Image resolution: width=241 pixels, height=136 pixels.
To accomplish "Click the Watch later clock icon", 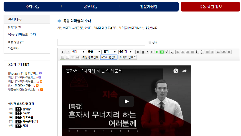I will [176, 71].
